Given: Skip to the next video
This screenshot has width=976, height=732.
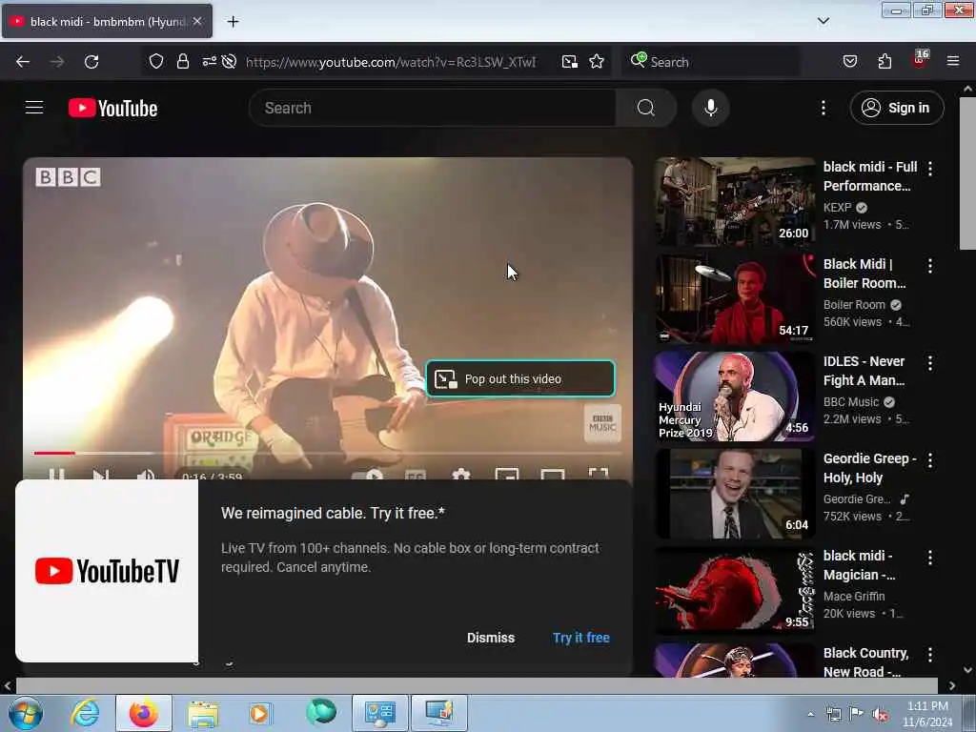Looking at the screenshot, I should coord(100,476).
